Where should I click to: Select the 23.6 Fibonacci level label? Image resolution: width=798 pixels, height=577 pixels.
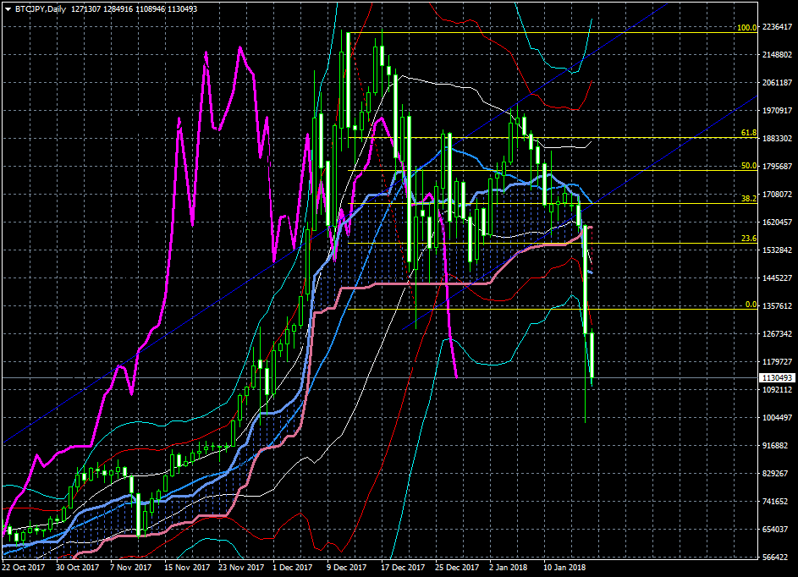click(748, 239)
